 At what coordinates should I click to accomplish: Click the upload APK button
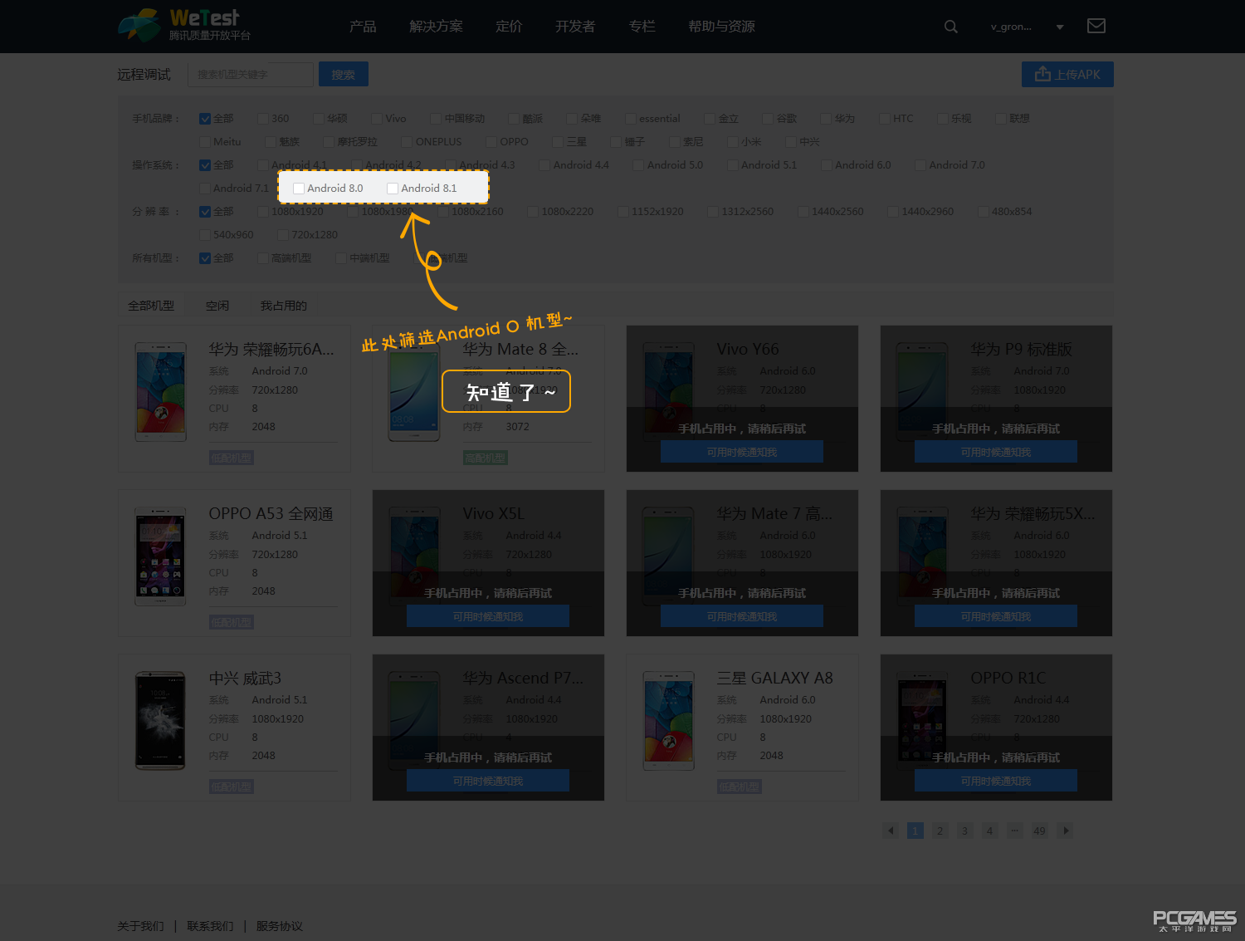click(x=1067, y=75)
